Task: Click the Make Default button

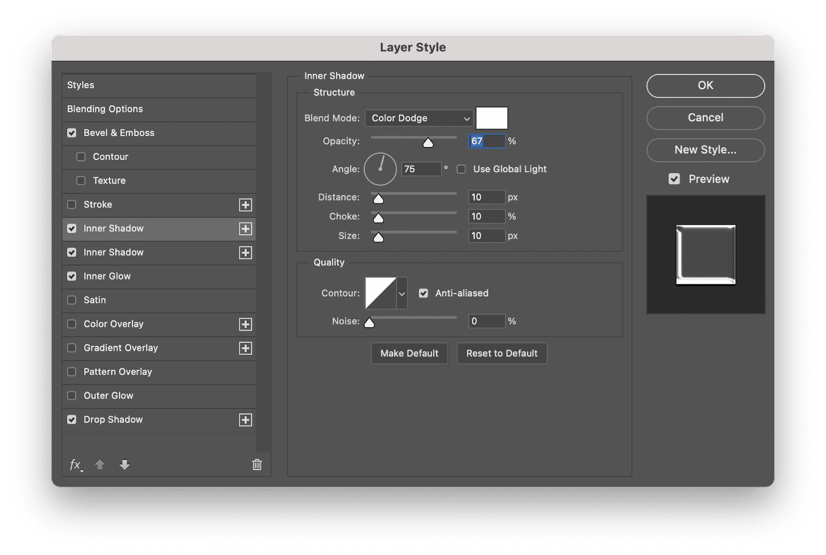Action: coord(409,353)
